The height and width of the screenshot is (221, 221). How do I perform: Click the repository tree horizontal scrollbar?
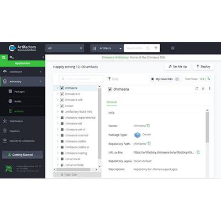point(73,170)
